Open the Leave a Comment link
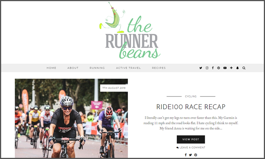Screen dimensions: 265x159 tap(191, 148)
